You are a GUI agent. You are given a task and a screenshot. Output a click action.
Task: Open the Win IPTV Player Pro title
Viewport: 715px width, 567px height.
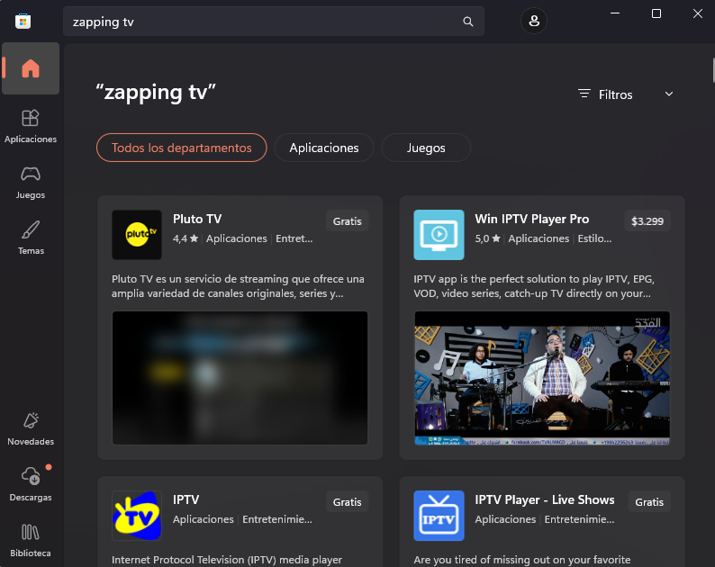531,219
